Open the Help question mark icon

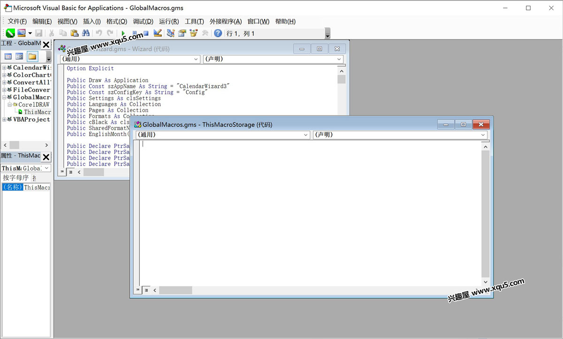point(218,33)
